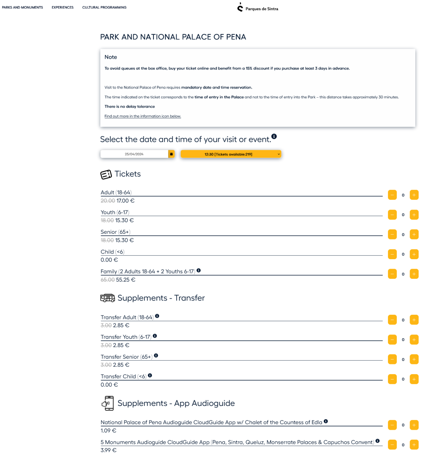The height and width of the screenshot is (454, 433).
Task: Open Cultural Programming menu
Action: (x=104, y=8)
